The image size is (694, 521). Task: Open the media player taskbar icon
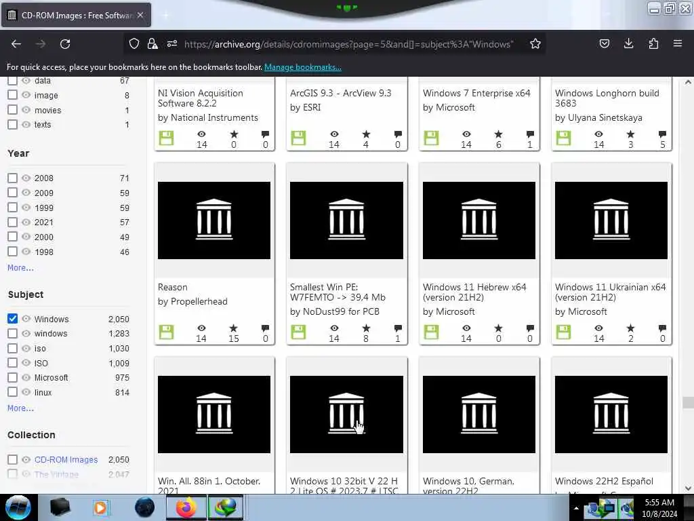click(101, 507)
